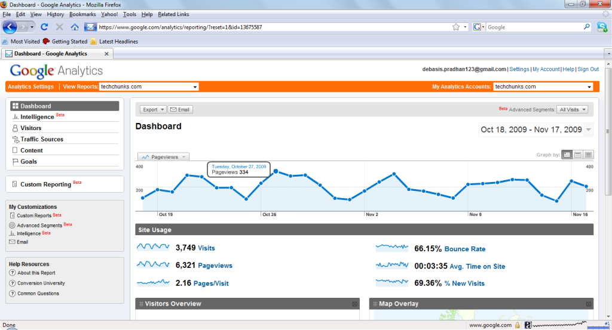Open the Pageviews report link
The height and width of the screenshot is (330, 612).
click(215, 266)
